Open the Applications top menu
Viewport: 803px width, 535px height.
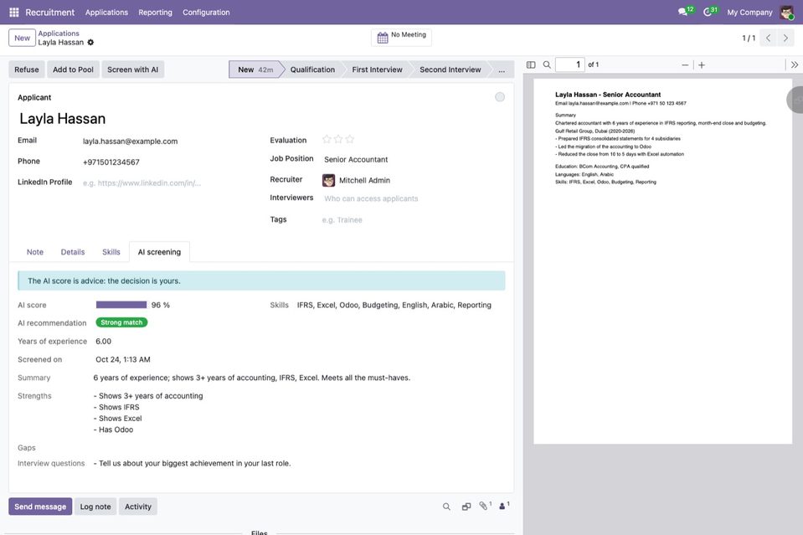pos(106,13)
